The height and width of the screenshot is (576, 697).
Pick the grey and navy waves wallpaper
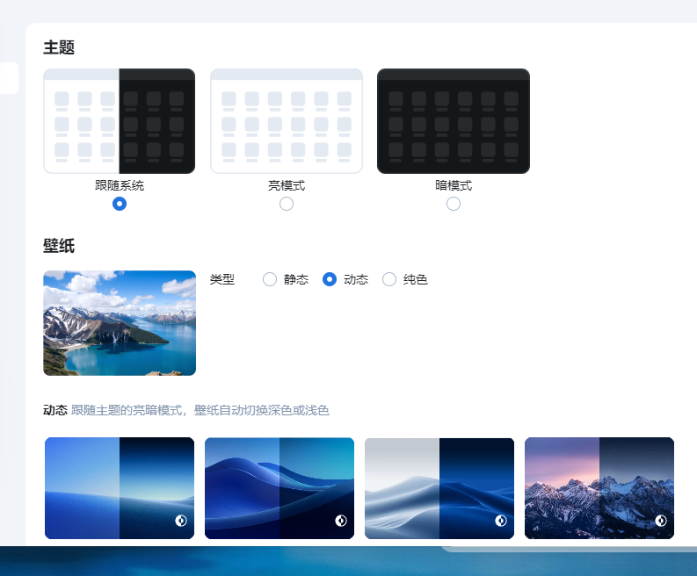pos(439,488)
